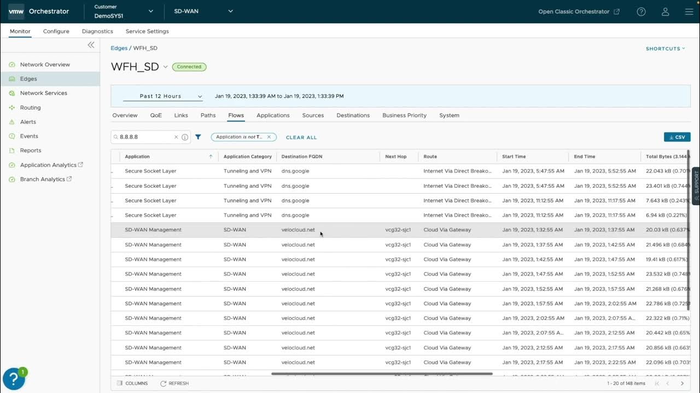Click the Branch Analytics external link icon
The image size is (700, 393).
click(69, 179)
